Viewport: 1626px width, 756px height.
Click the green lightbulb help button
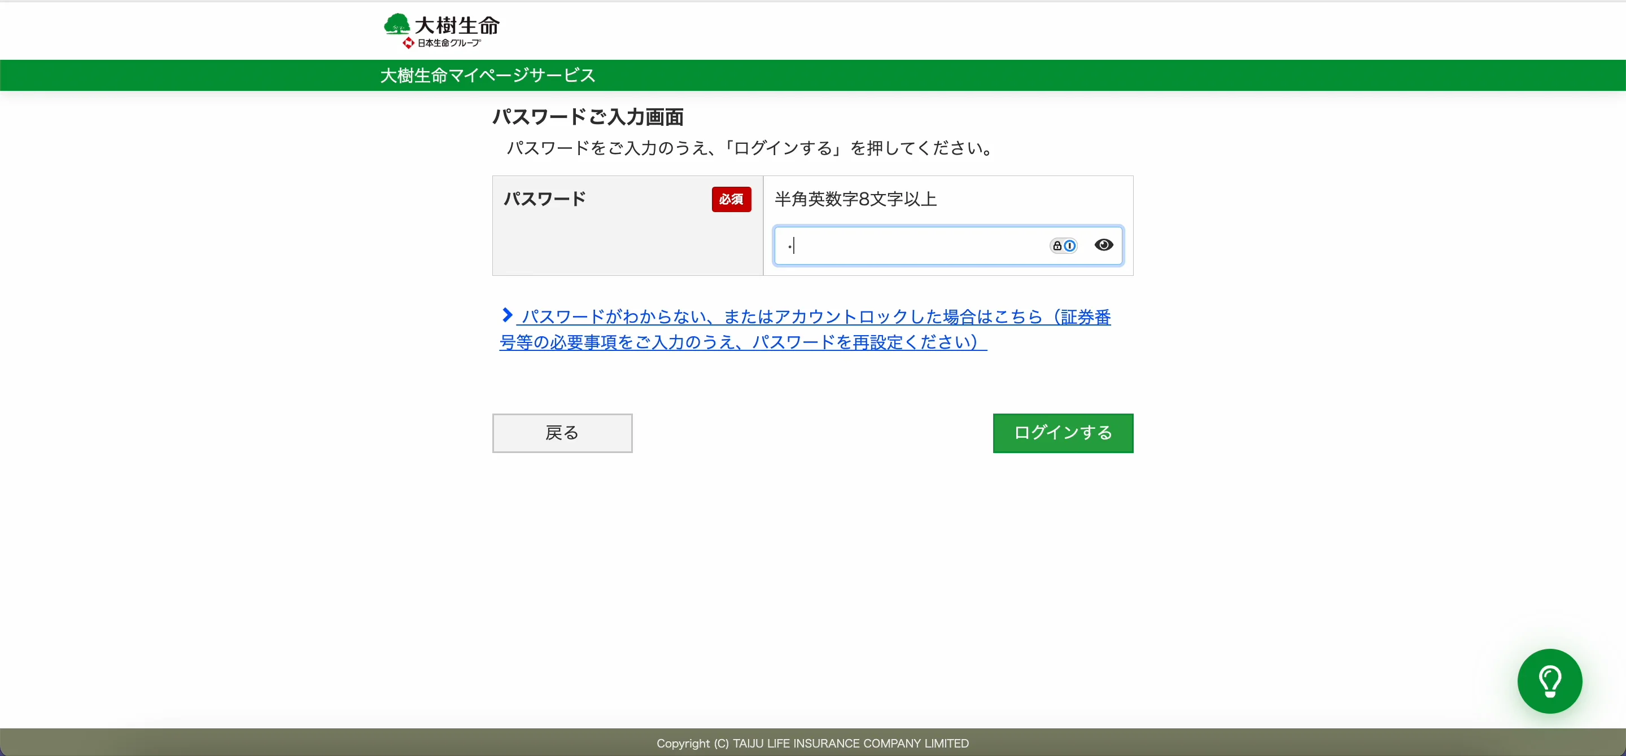coord(1550,680)
